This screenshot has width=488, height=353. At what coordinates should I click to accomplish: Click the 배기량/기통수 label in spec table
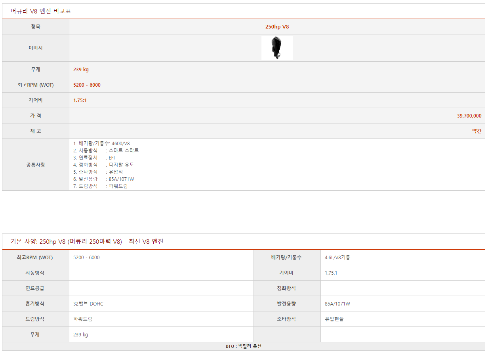(286, 257)
